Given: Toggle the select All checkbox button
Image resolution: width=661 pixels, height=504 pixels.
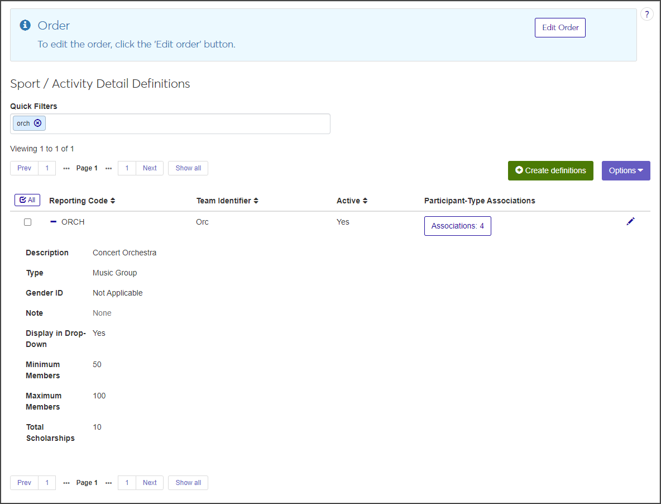Looking at the screenshot, I should coord(27,200).
